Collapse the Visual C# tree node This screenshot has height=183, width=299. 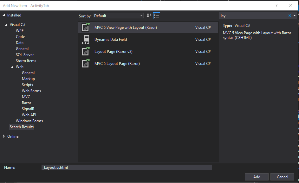coord(6,25)
